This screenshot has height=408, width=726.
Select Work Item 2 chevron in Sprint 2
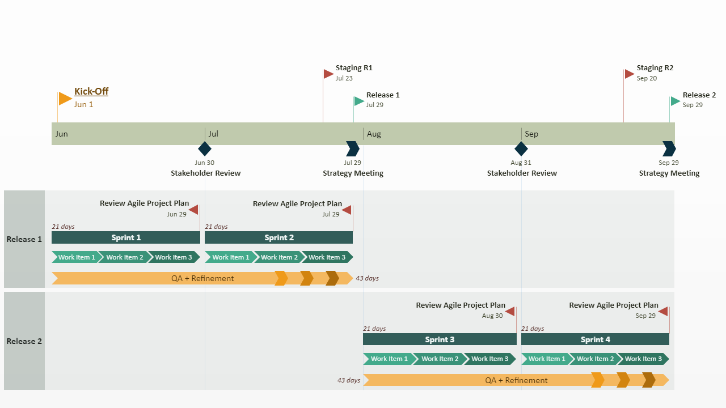(x=278, y=257)
